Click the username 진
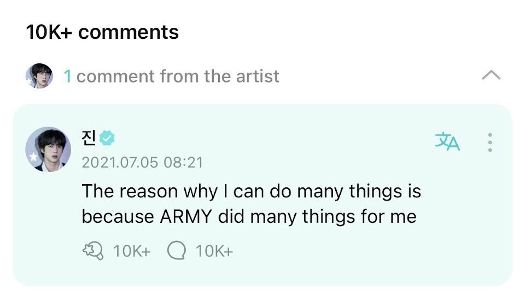Screen dimensions: 525x295 (89, 139)
